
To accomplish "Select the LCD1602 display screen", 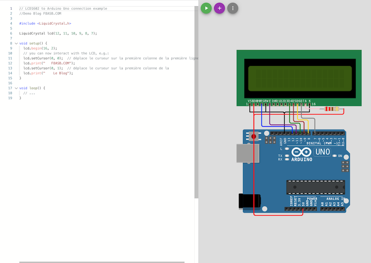I will click(x=300, y=78).
